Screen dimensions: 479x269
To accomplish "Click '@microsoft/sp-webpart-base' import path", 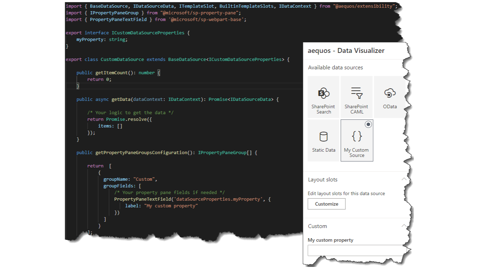I will coord(206,19).
